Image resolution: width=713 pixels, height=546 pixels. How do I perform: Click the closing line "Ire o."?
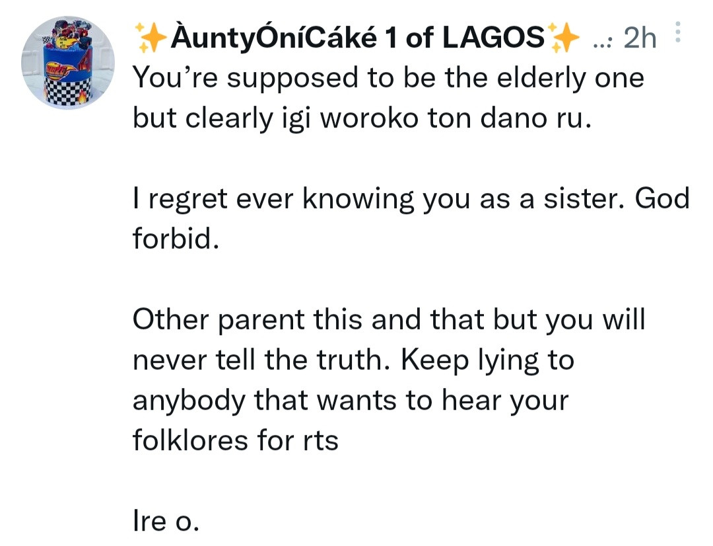165,521
